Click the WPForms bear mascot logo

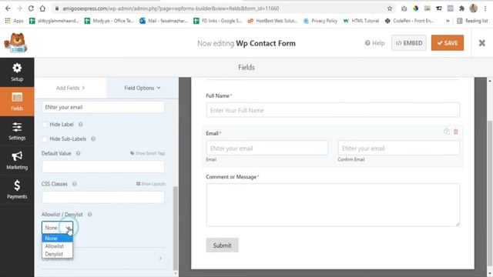coord(15,43)
